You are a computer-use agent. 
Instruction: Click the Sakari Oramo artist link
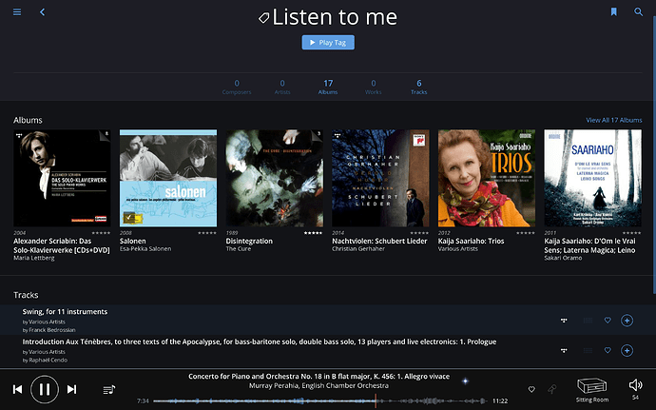(563, 258)
